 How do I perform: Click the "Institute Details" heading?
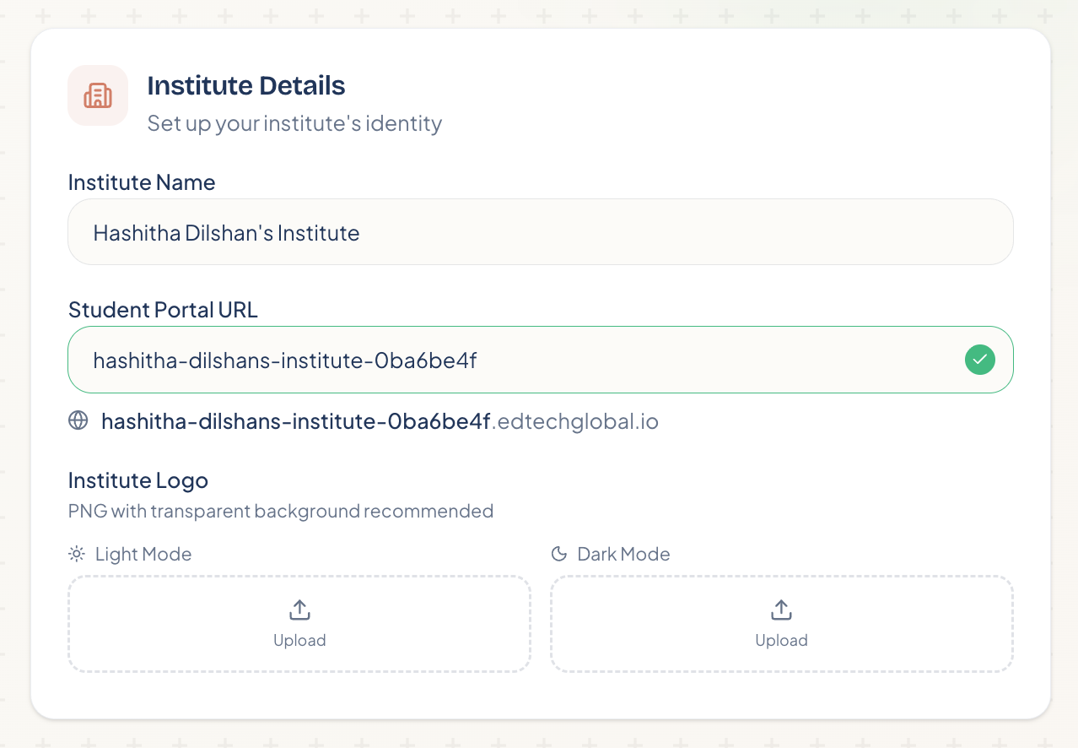coord(246,85)
